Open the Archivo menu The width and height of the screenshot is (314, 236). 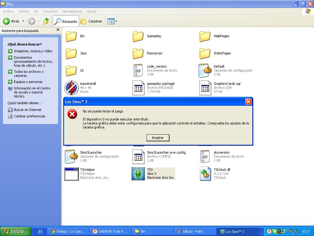8,11
